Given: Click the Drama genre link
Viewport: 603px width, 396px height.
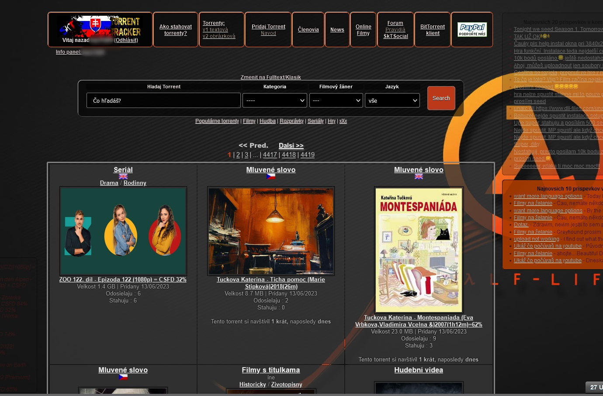Looking at the screenshot, I should (109, 183).
